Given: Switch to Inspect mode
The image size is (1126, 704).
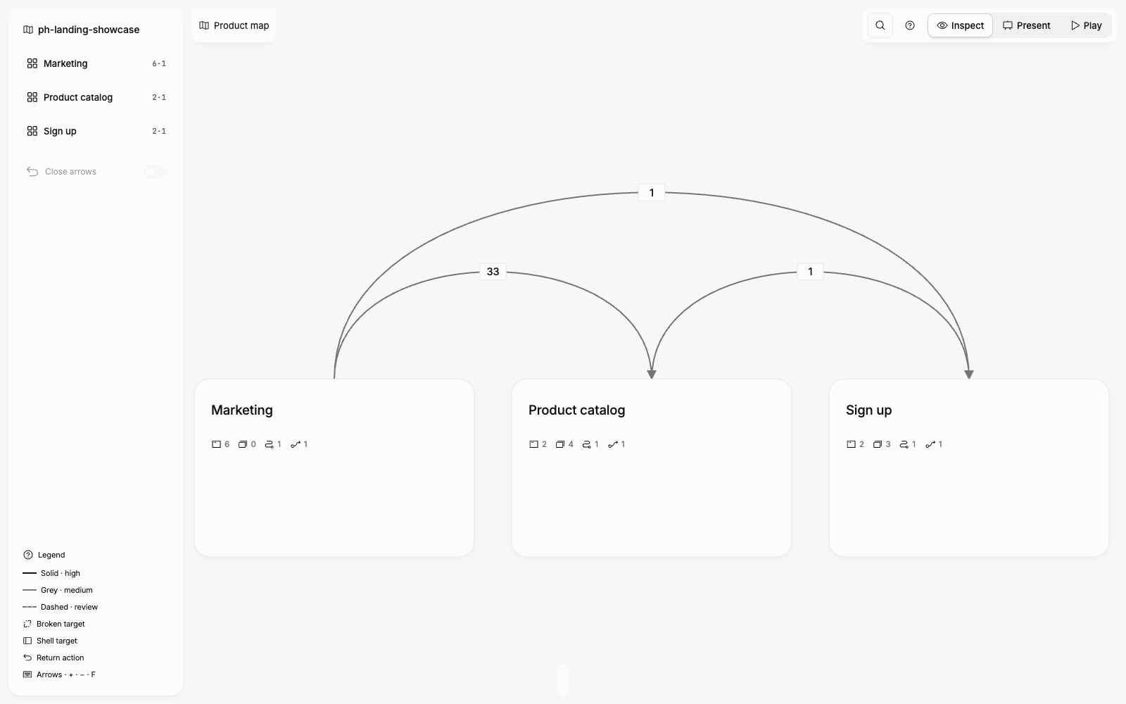Looking at the screenshot, I should (960, 25).
